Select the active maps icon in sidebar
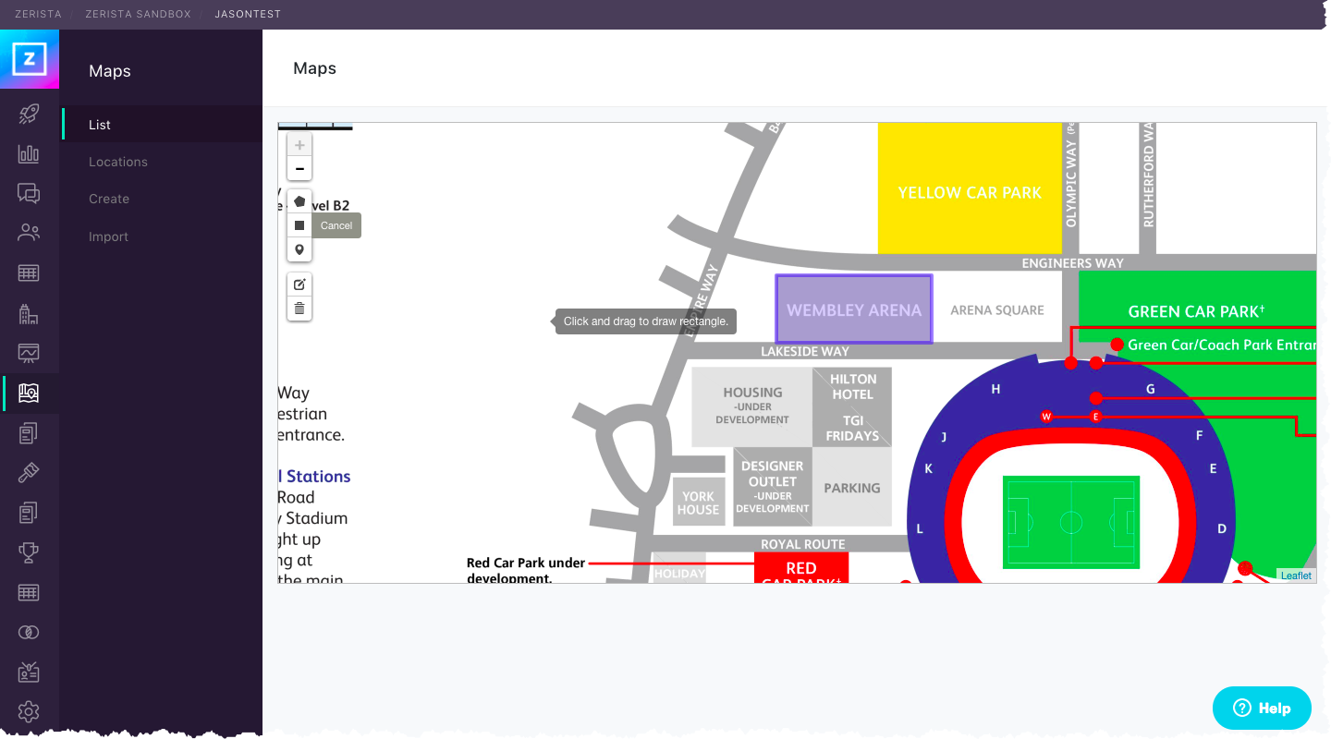The image size is (1331, 739). [29, 394]
